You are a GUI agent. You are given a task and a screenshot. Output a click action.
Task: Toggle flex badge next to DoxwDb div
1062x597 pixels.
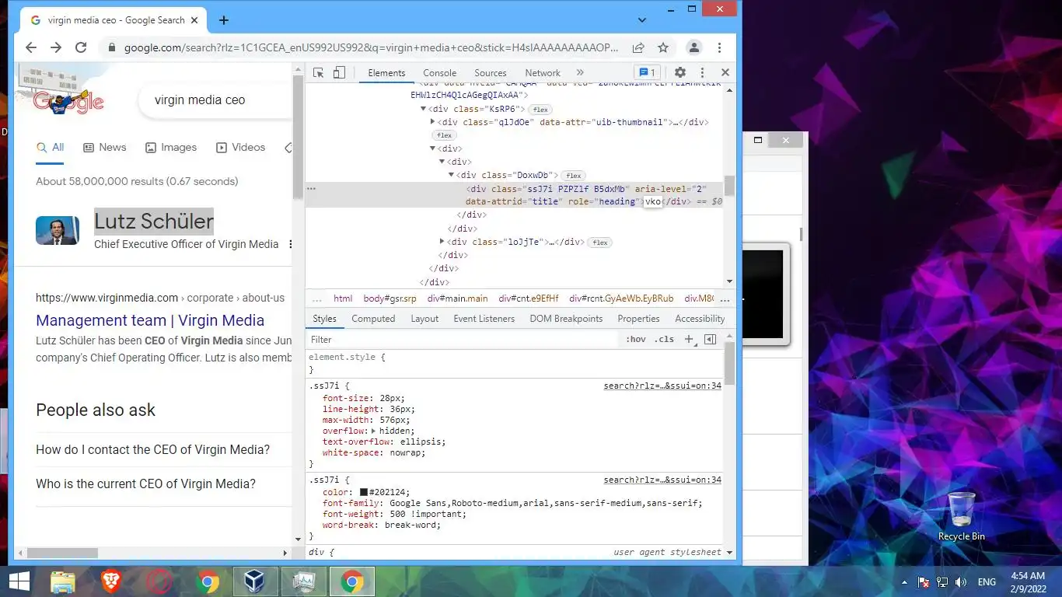tap(574, 176)
